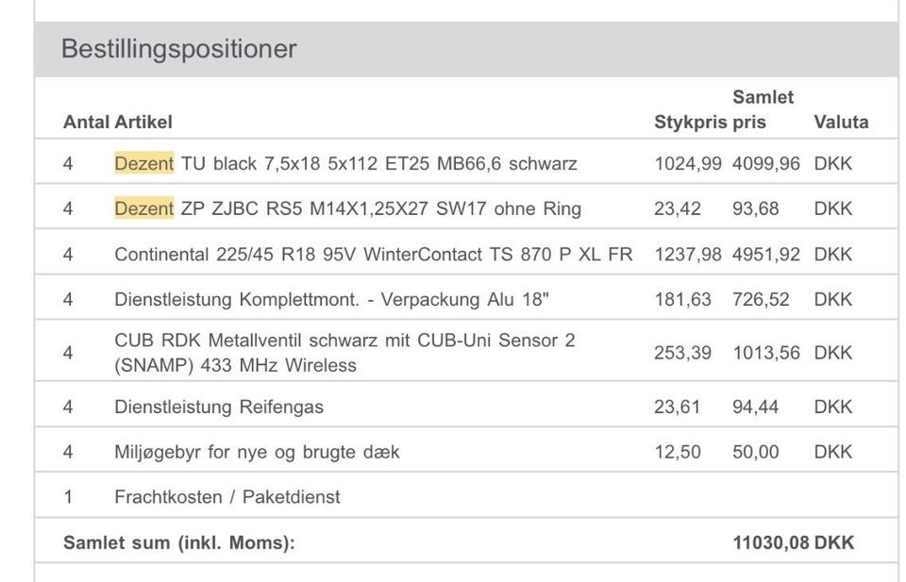Click the Antal column header
The image size is (906, 582).
86,123
